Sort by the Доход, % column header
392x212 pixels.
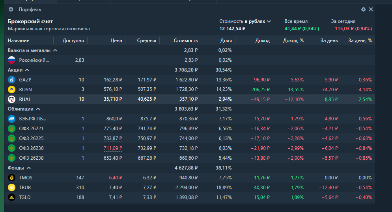[x=293, y=41]
